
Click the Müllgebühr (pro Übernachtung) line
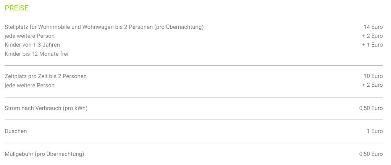pos(44,154)
